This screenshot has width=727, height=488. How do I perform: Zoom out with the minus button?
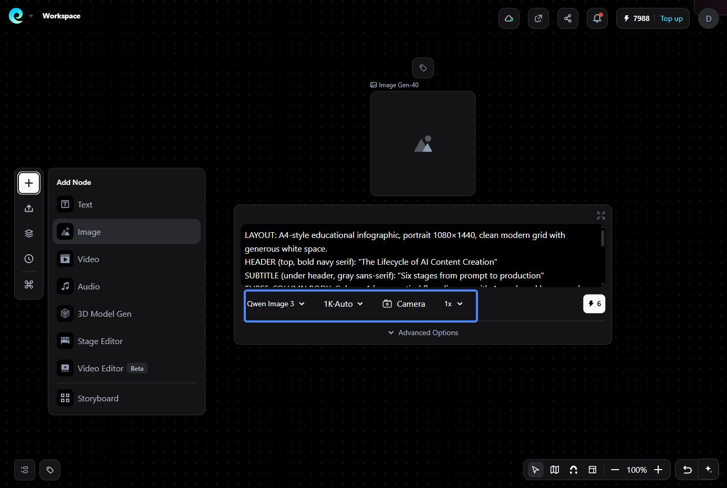tap(615, 470)
